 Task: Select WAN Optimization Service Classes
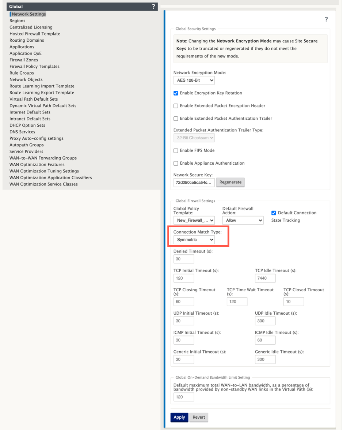pos(43,184)
